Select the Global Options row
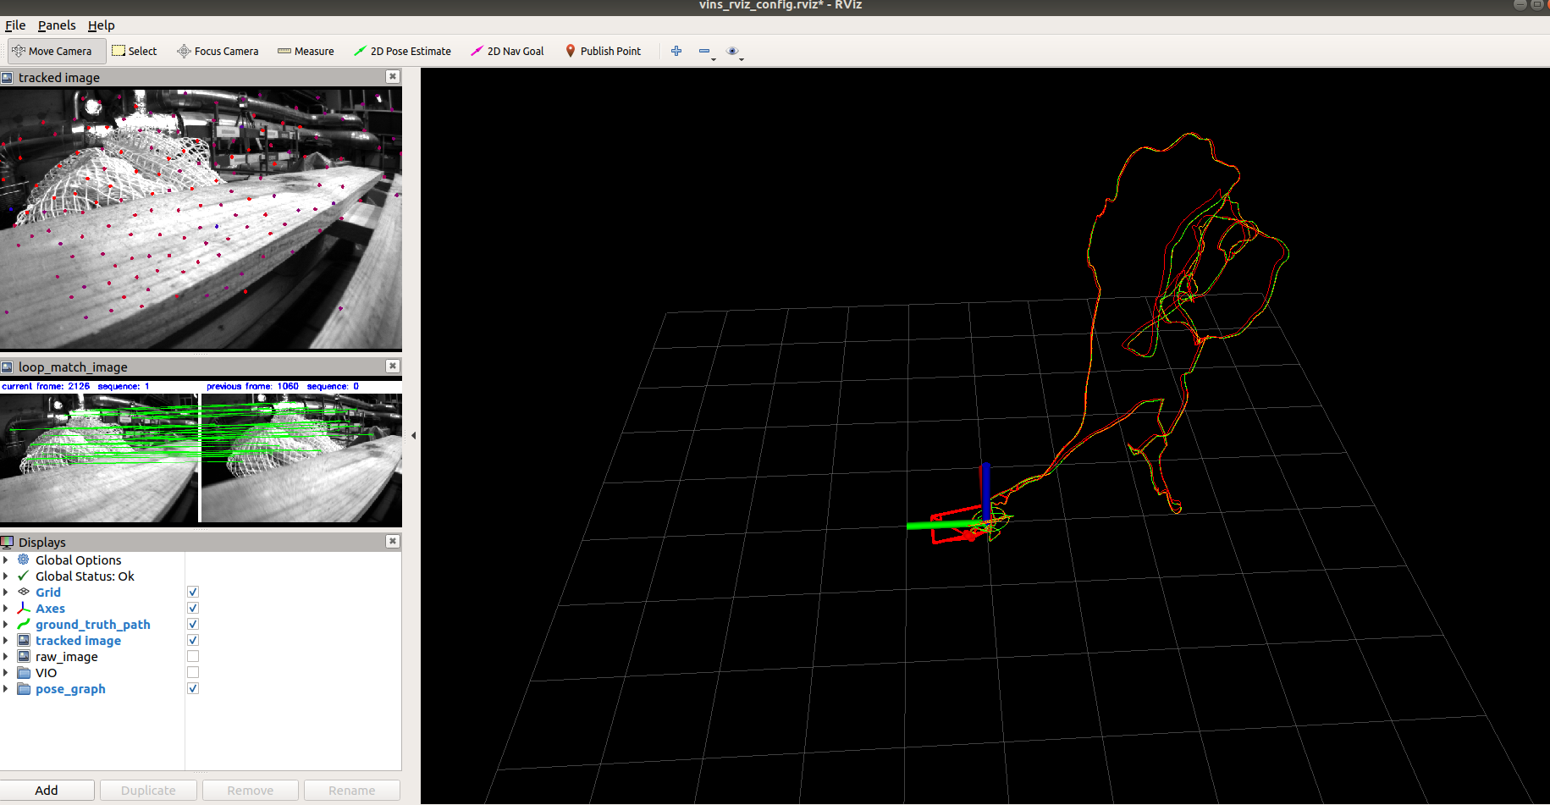The width and height of the screenshot is (1550, 805). tap(201, 560)
